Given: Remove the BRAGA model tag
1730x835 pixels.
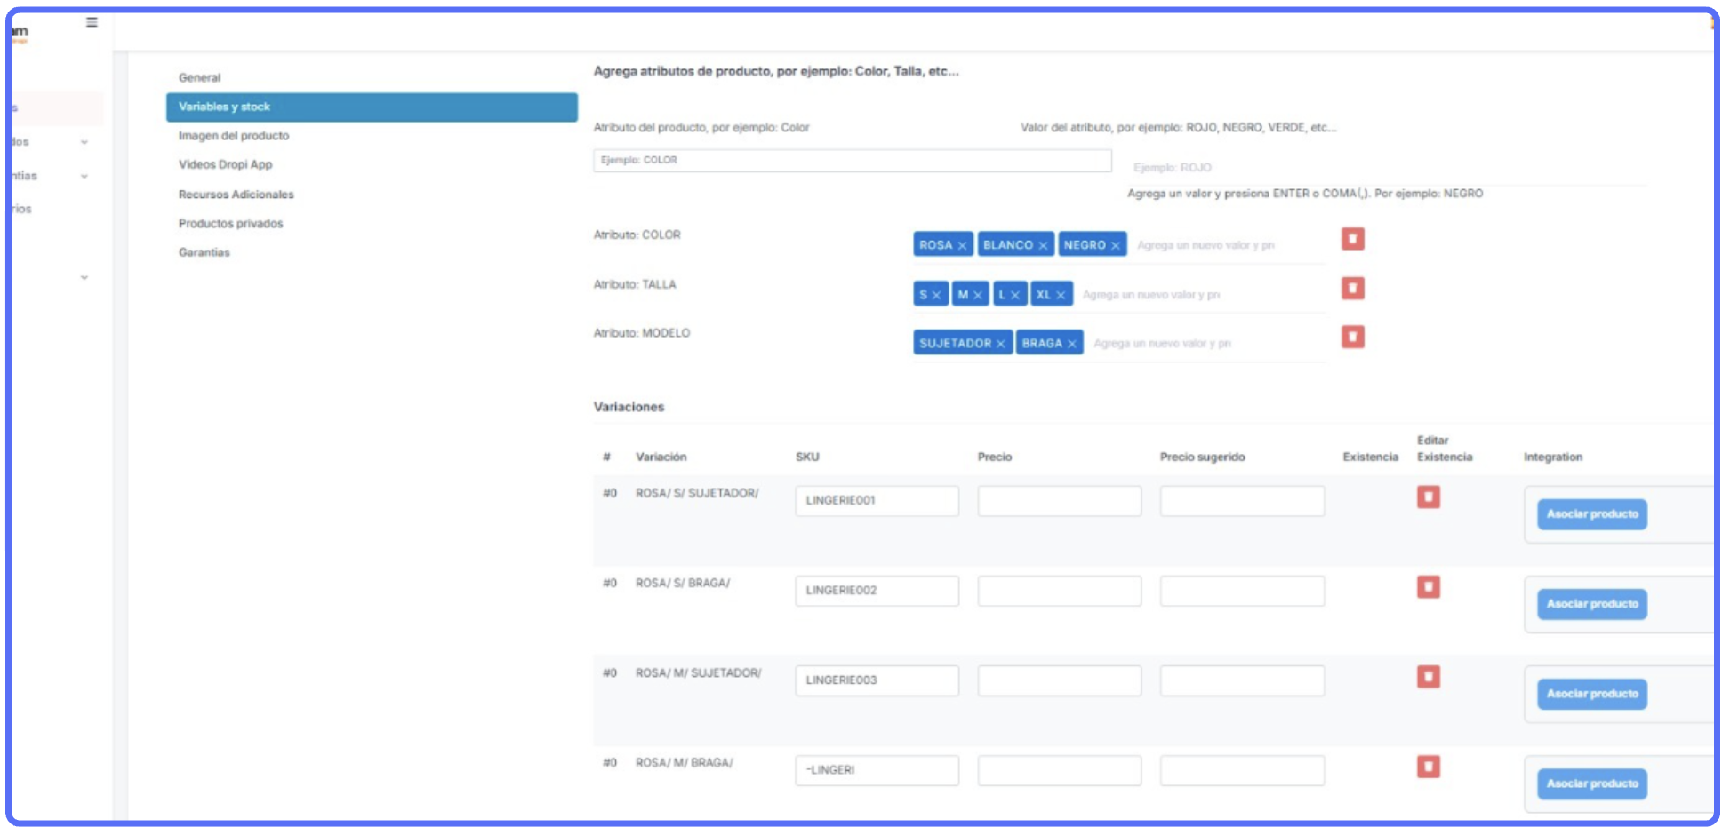Looking at the screenshot, I should 1071,345.
